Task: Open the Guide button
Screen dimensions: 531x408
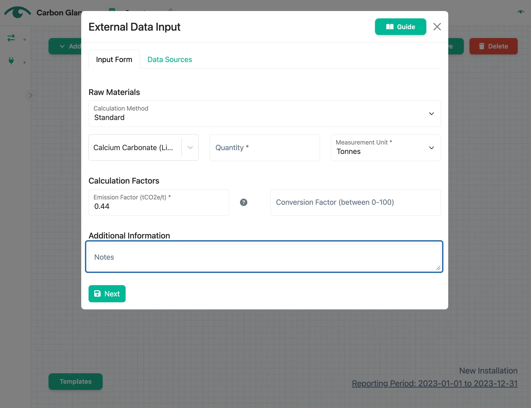Action: coord(400,27)
